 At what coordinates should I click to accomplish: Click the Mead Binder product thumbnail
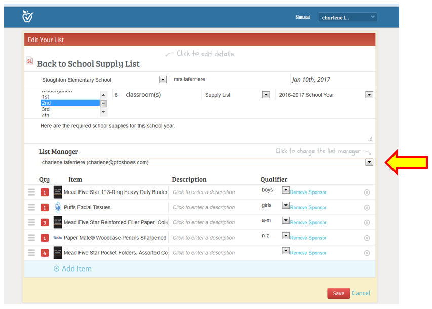tap(58, 192)
